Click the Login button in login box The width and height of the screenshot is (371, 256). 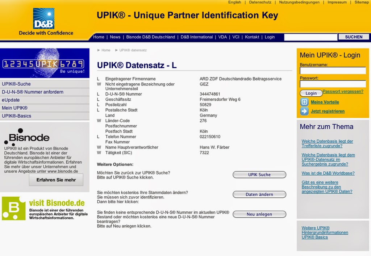coord(311,93)
